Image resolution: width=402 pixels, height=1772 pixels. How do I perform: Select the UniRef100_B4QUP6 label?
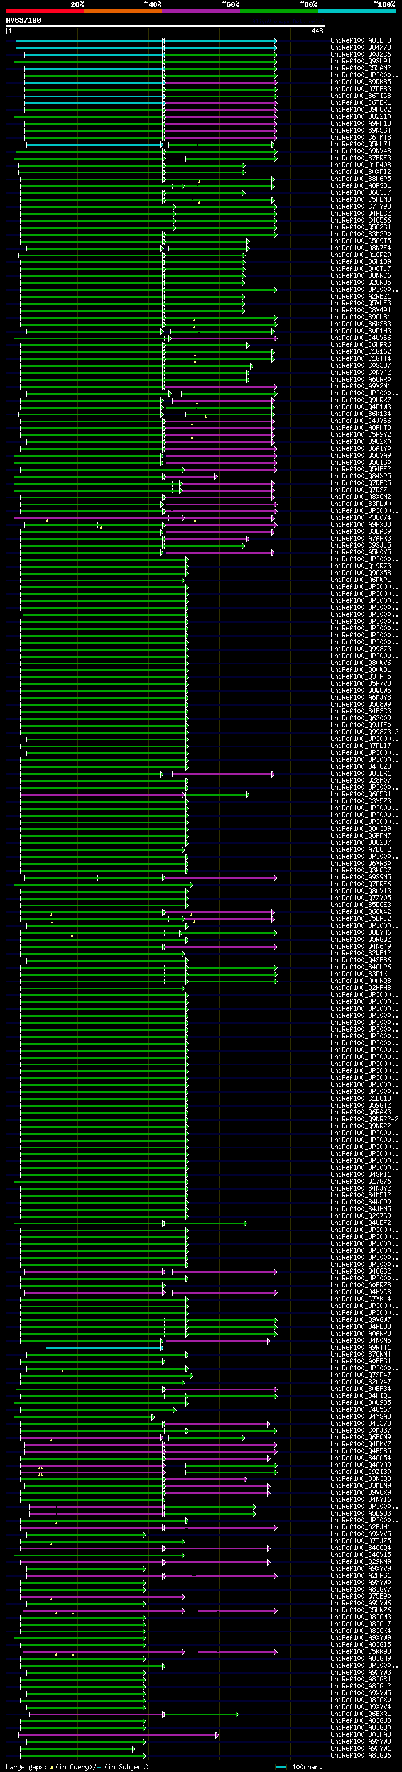coord(361,967)
